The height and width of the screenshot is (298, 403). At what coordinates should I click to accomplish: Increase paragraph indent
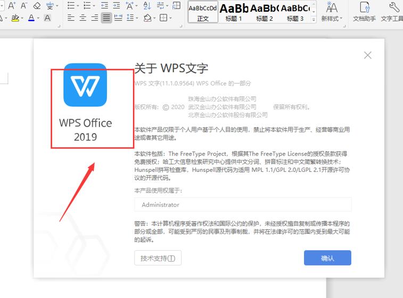(x=117, y=6)
